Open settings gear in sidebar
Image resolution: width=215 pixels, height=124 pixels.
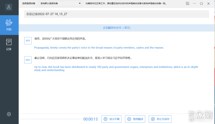9,114
